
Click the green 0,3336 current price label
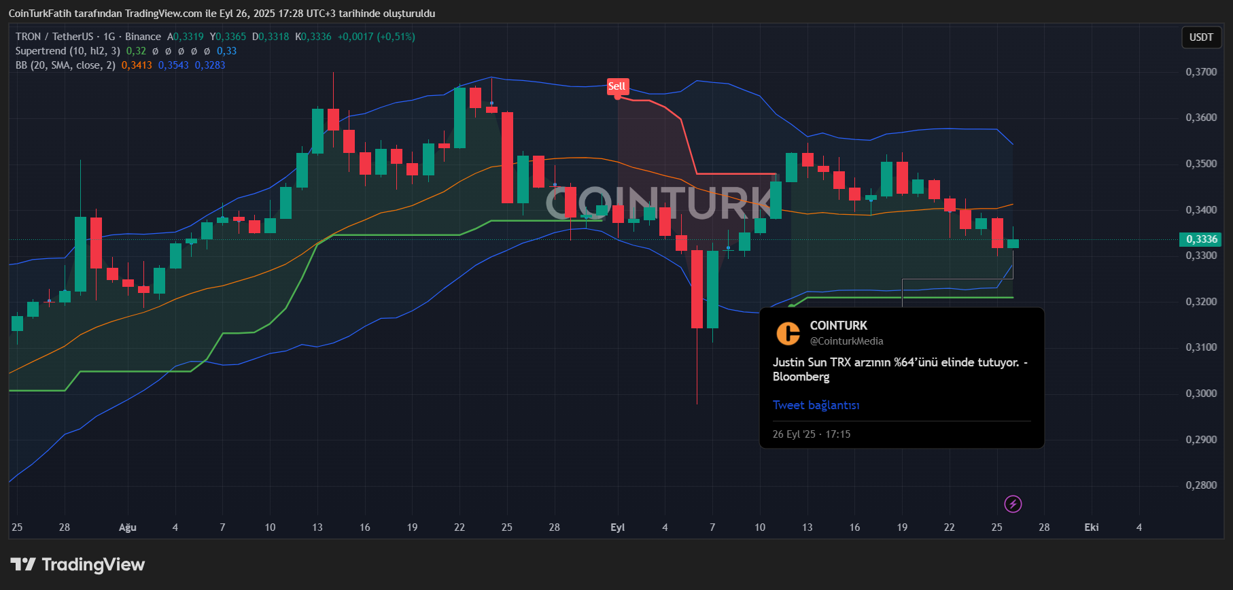click(1201, 239)
